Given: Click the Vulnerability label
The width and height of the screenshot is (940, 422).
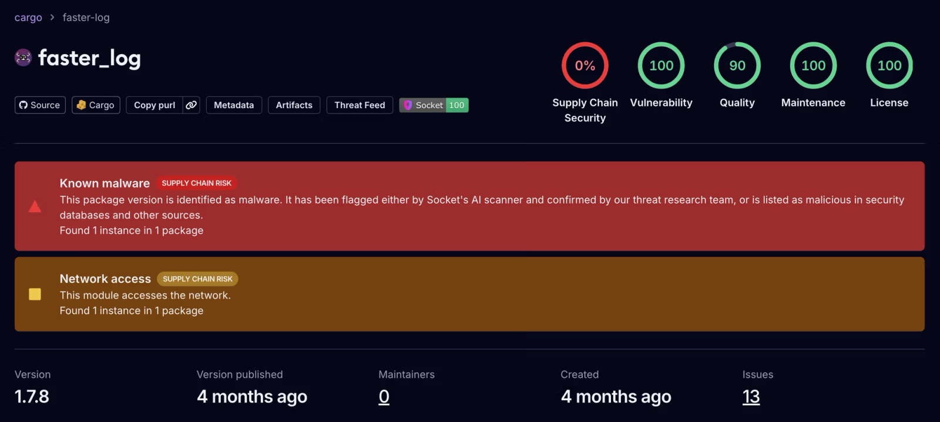Looking at the screenshot, I should tap(662, 103).
